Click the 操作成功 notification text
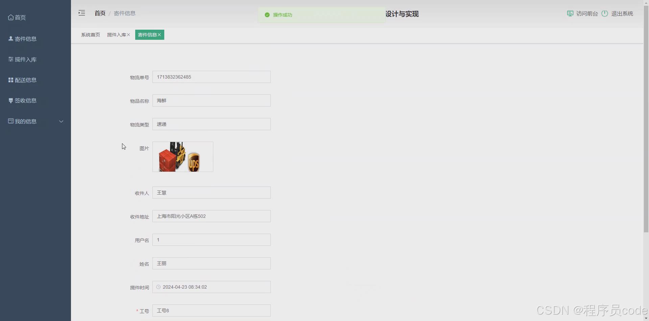 (283, 15)
